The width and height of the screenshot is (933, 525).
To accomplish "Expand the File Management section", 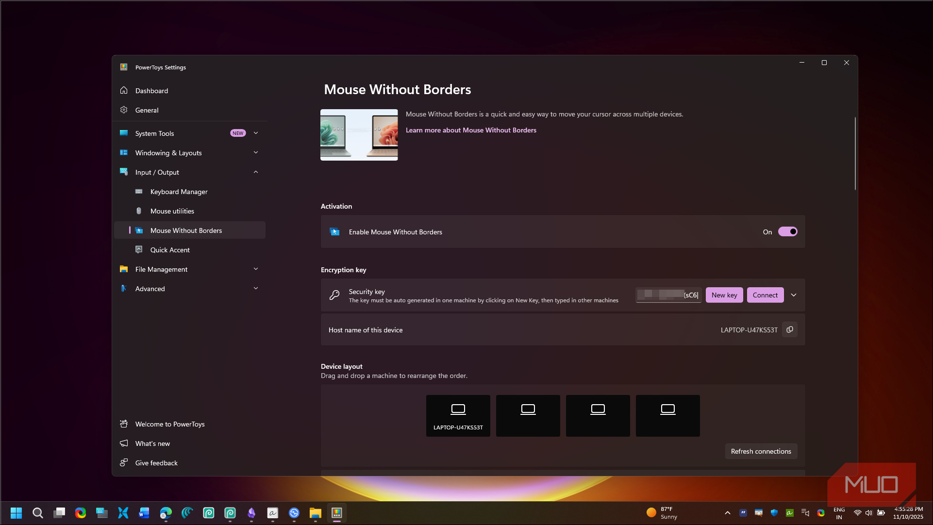I will click(256, 269).
